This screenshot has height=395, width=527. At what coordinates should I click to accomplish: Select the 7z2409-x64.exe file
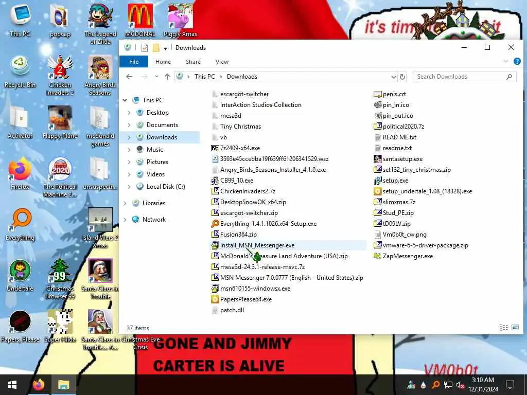(235, 148)
